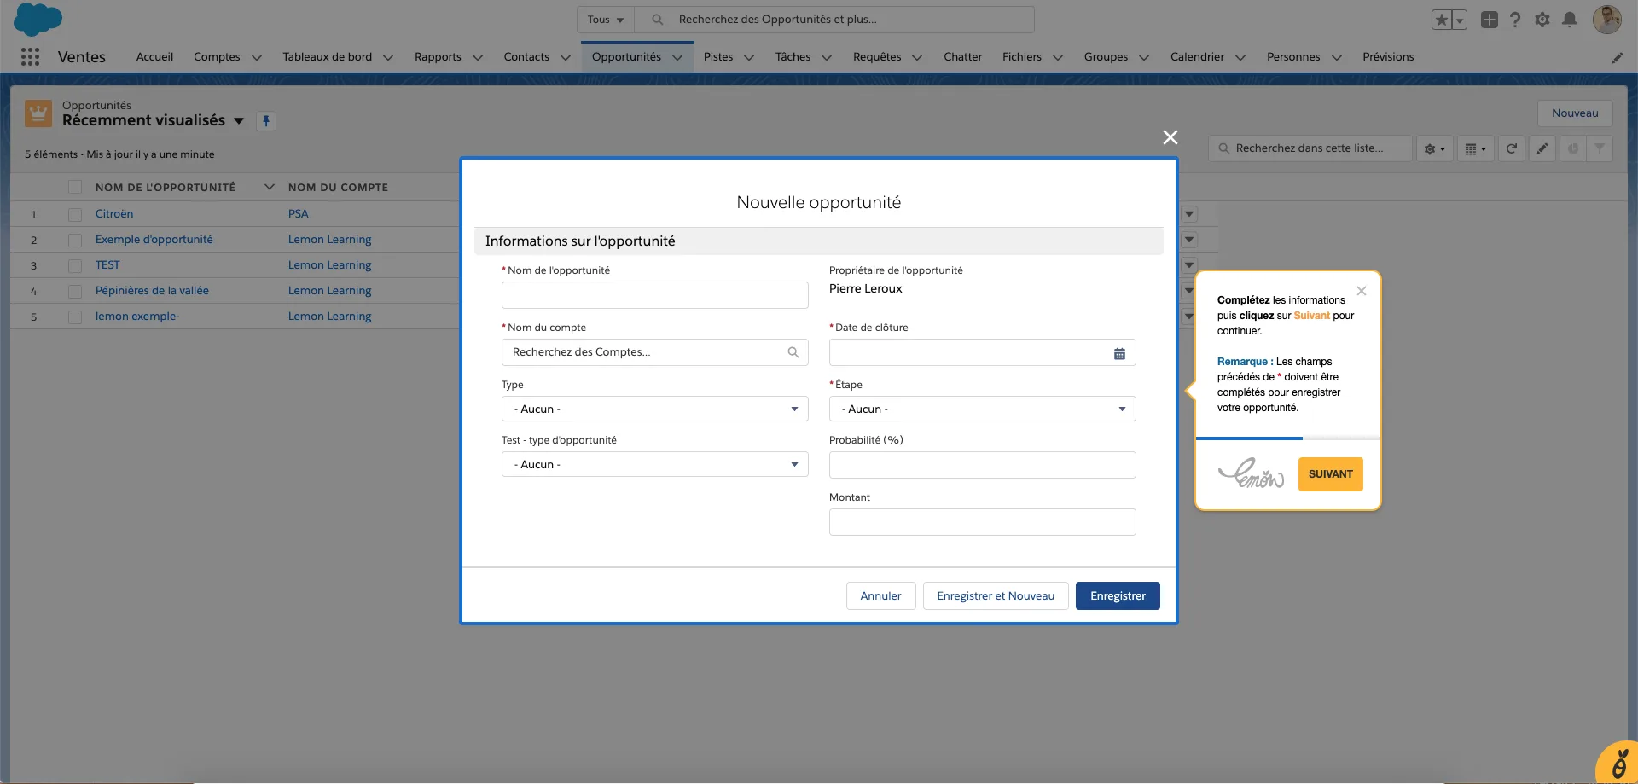This screenshot has width=1638, height=784.
Task: Open the notifications bell
Action: tap(1570, 20)
